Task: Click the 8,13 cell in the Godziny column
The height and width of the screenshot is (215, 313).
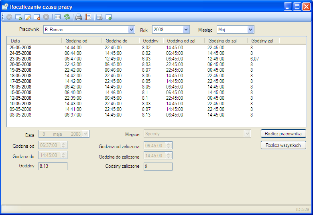Action: pos(146,115)
